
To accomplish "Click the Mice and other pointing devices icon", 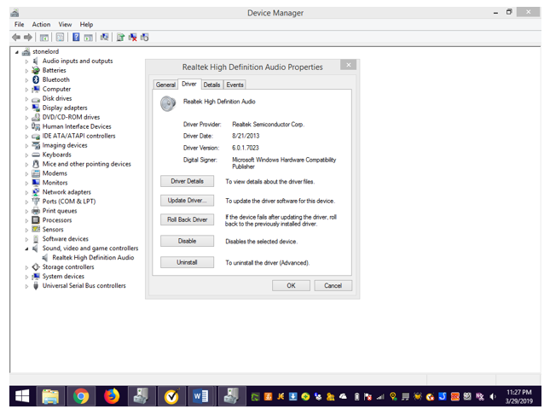I will point(36,164).
